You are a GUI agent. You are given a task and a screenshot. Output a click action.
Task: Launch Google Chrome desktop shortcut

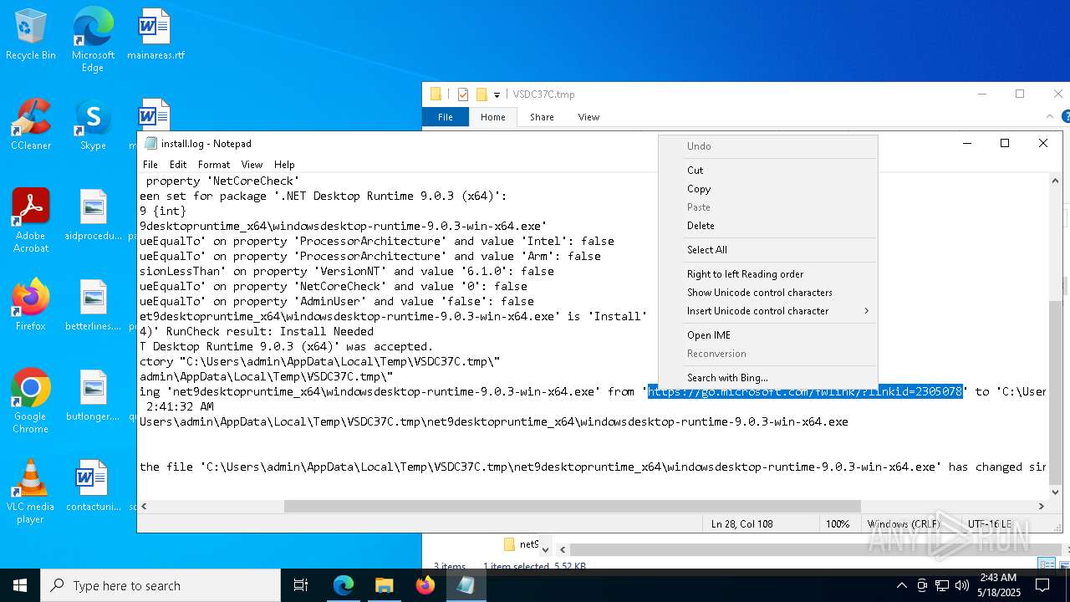(31, 401)
